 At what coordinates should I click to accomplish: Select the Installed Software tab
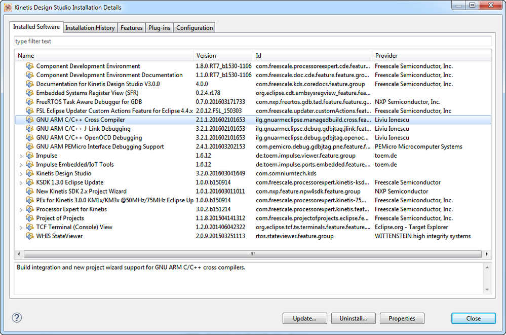pyautogui.click(x=36, y=27)
